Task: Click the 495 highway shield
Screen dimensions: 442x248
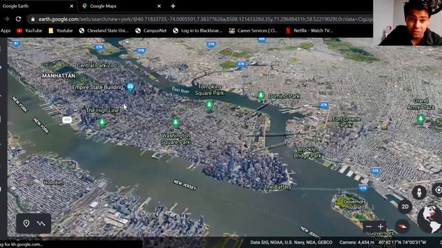Action: pyautogui.click(x=67, y=120)
